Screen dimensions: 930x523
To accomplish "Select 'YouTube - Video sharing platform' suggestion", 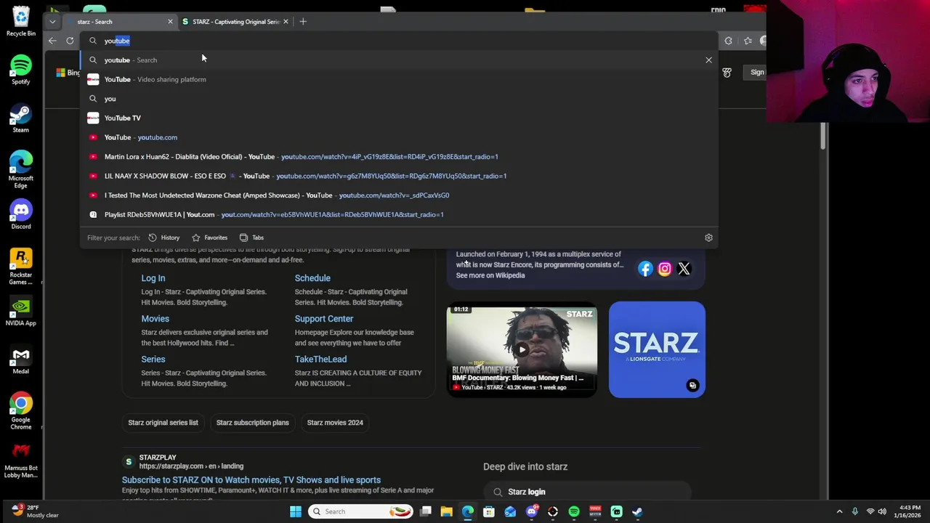I will (398, 79).
